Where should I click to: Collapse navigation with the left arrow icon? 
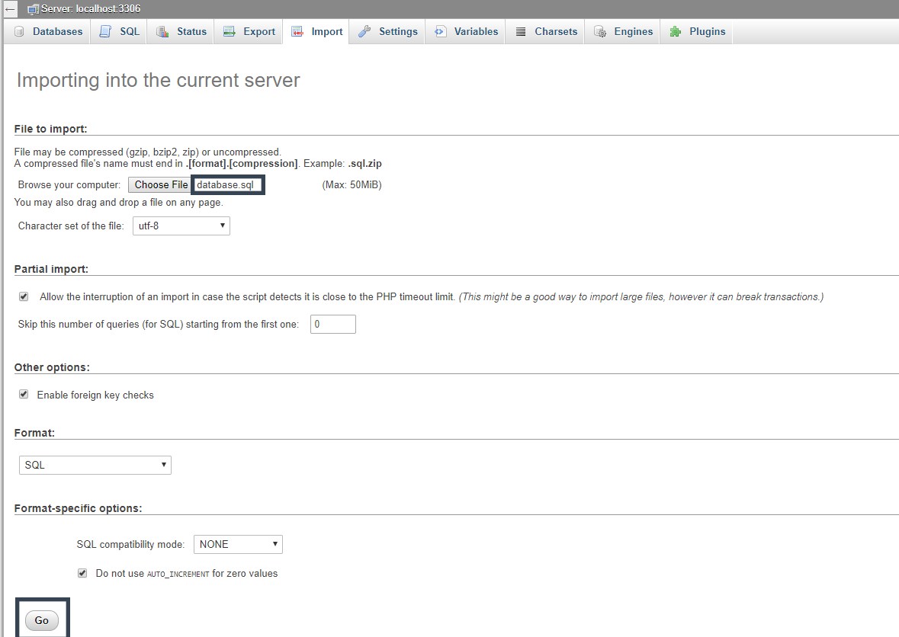[10, 8]
